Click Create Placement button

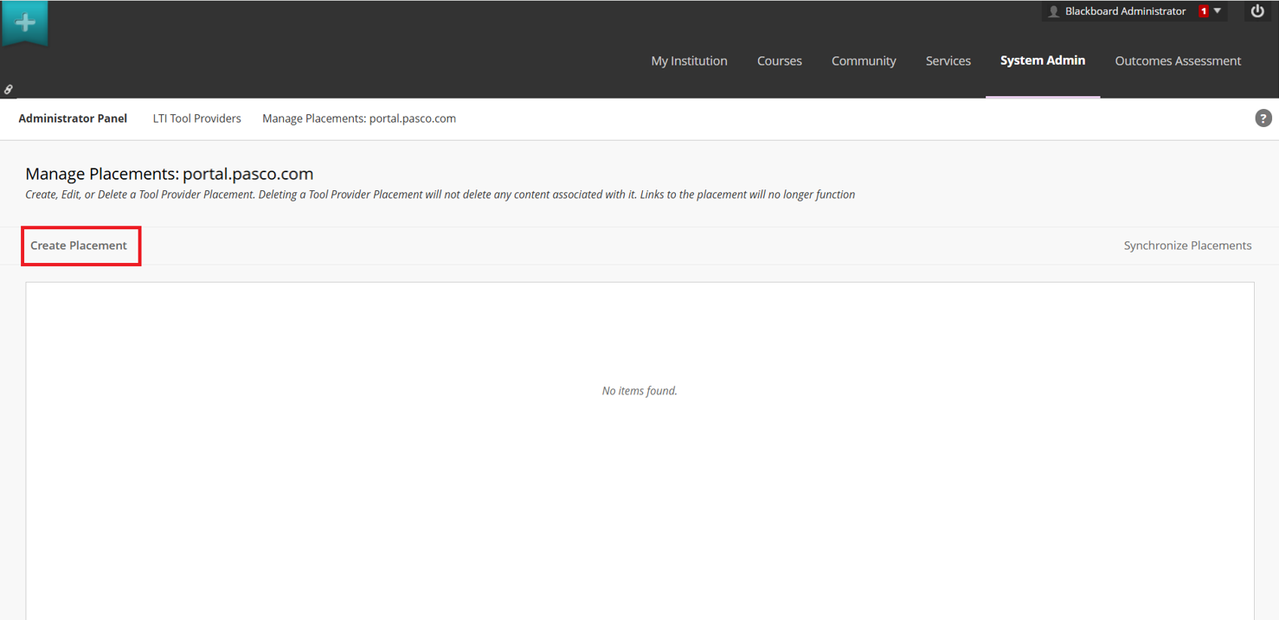(79, 246)
